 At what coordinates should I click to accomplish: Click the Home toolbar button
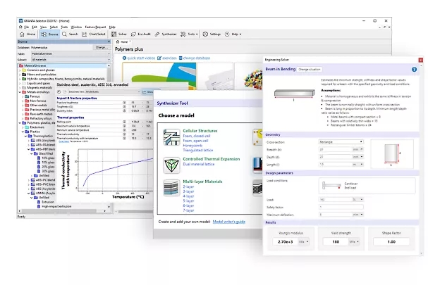tap(27, 34)
